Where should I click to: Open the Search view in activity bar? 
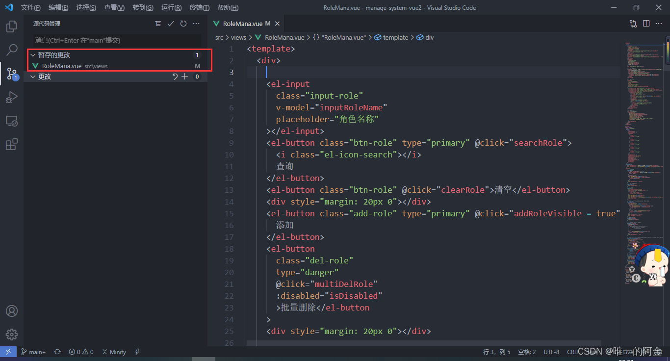(x=12, y=50)
